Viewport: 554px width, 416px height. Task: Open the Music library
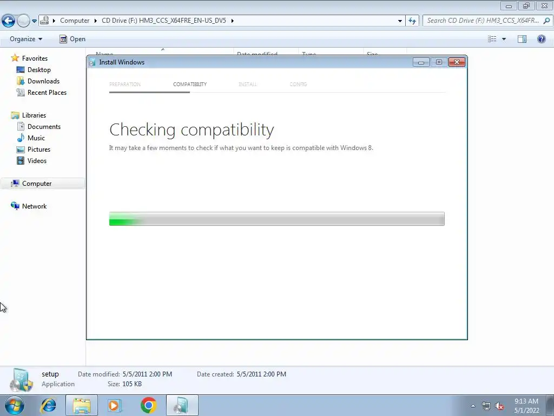36,138
